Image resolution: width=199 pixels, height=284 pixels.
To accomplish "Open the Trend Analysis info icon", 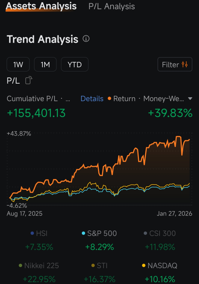I will (x=86, y=39).
